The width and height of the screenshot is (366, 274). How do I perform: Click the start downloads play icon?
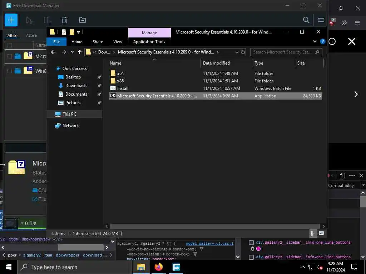29,20
